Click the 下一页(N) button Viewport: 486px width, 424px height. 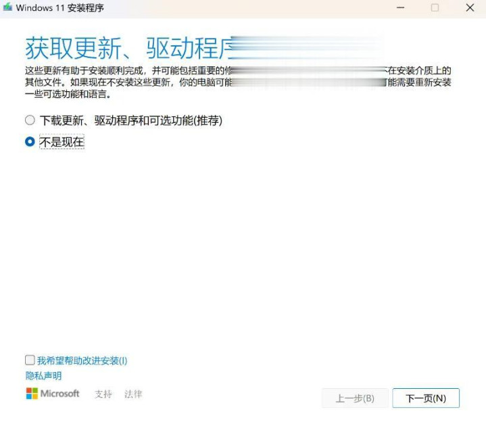pos(426,398)
